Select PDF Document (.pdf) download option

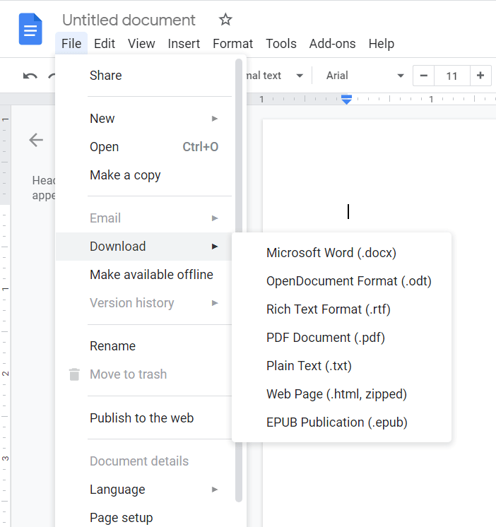(x=325, y=338)
